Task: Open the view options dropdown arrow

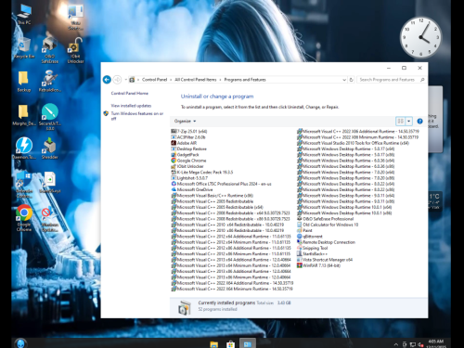Action: [x=409, y=121]
